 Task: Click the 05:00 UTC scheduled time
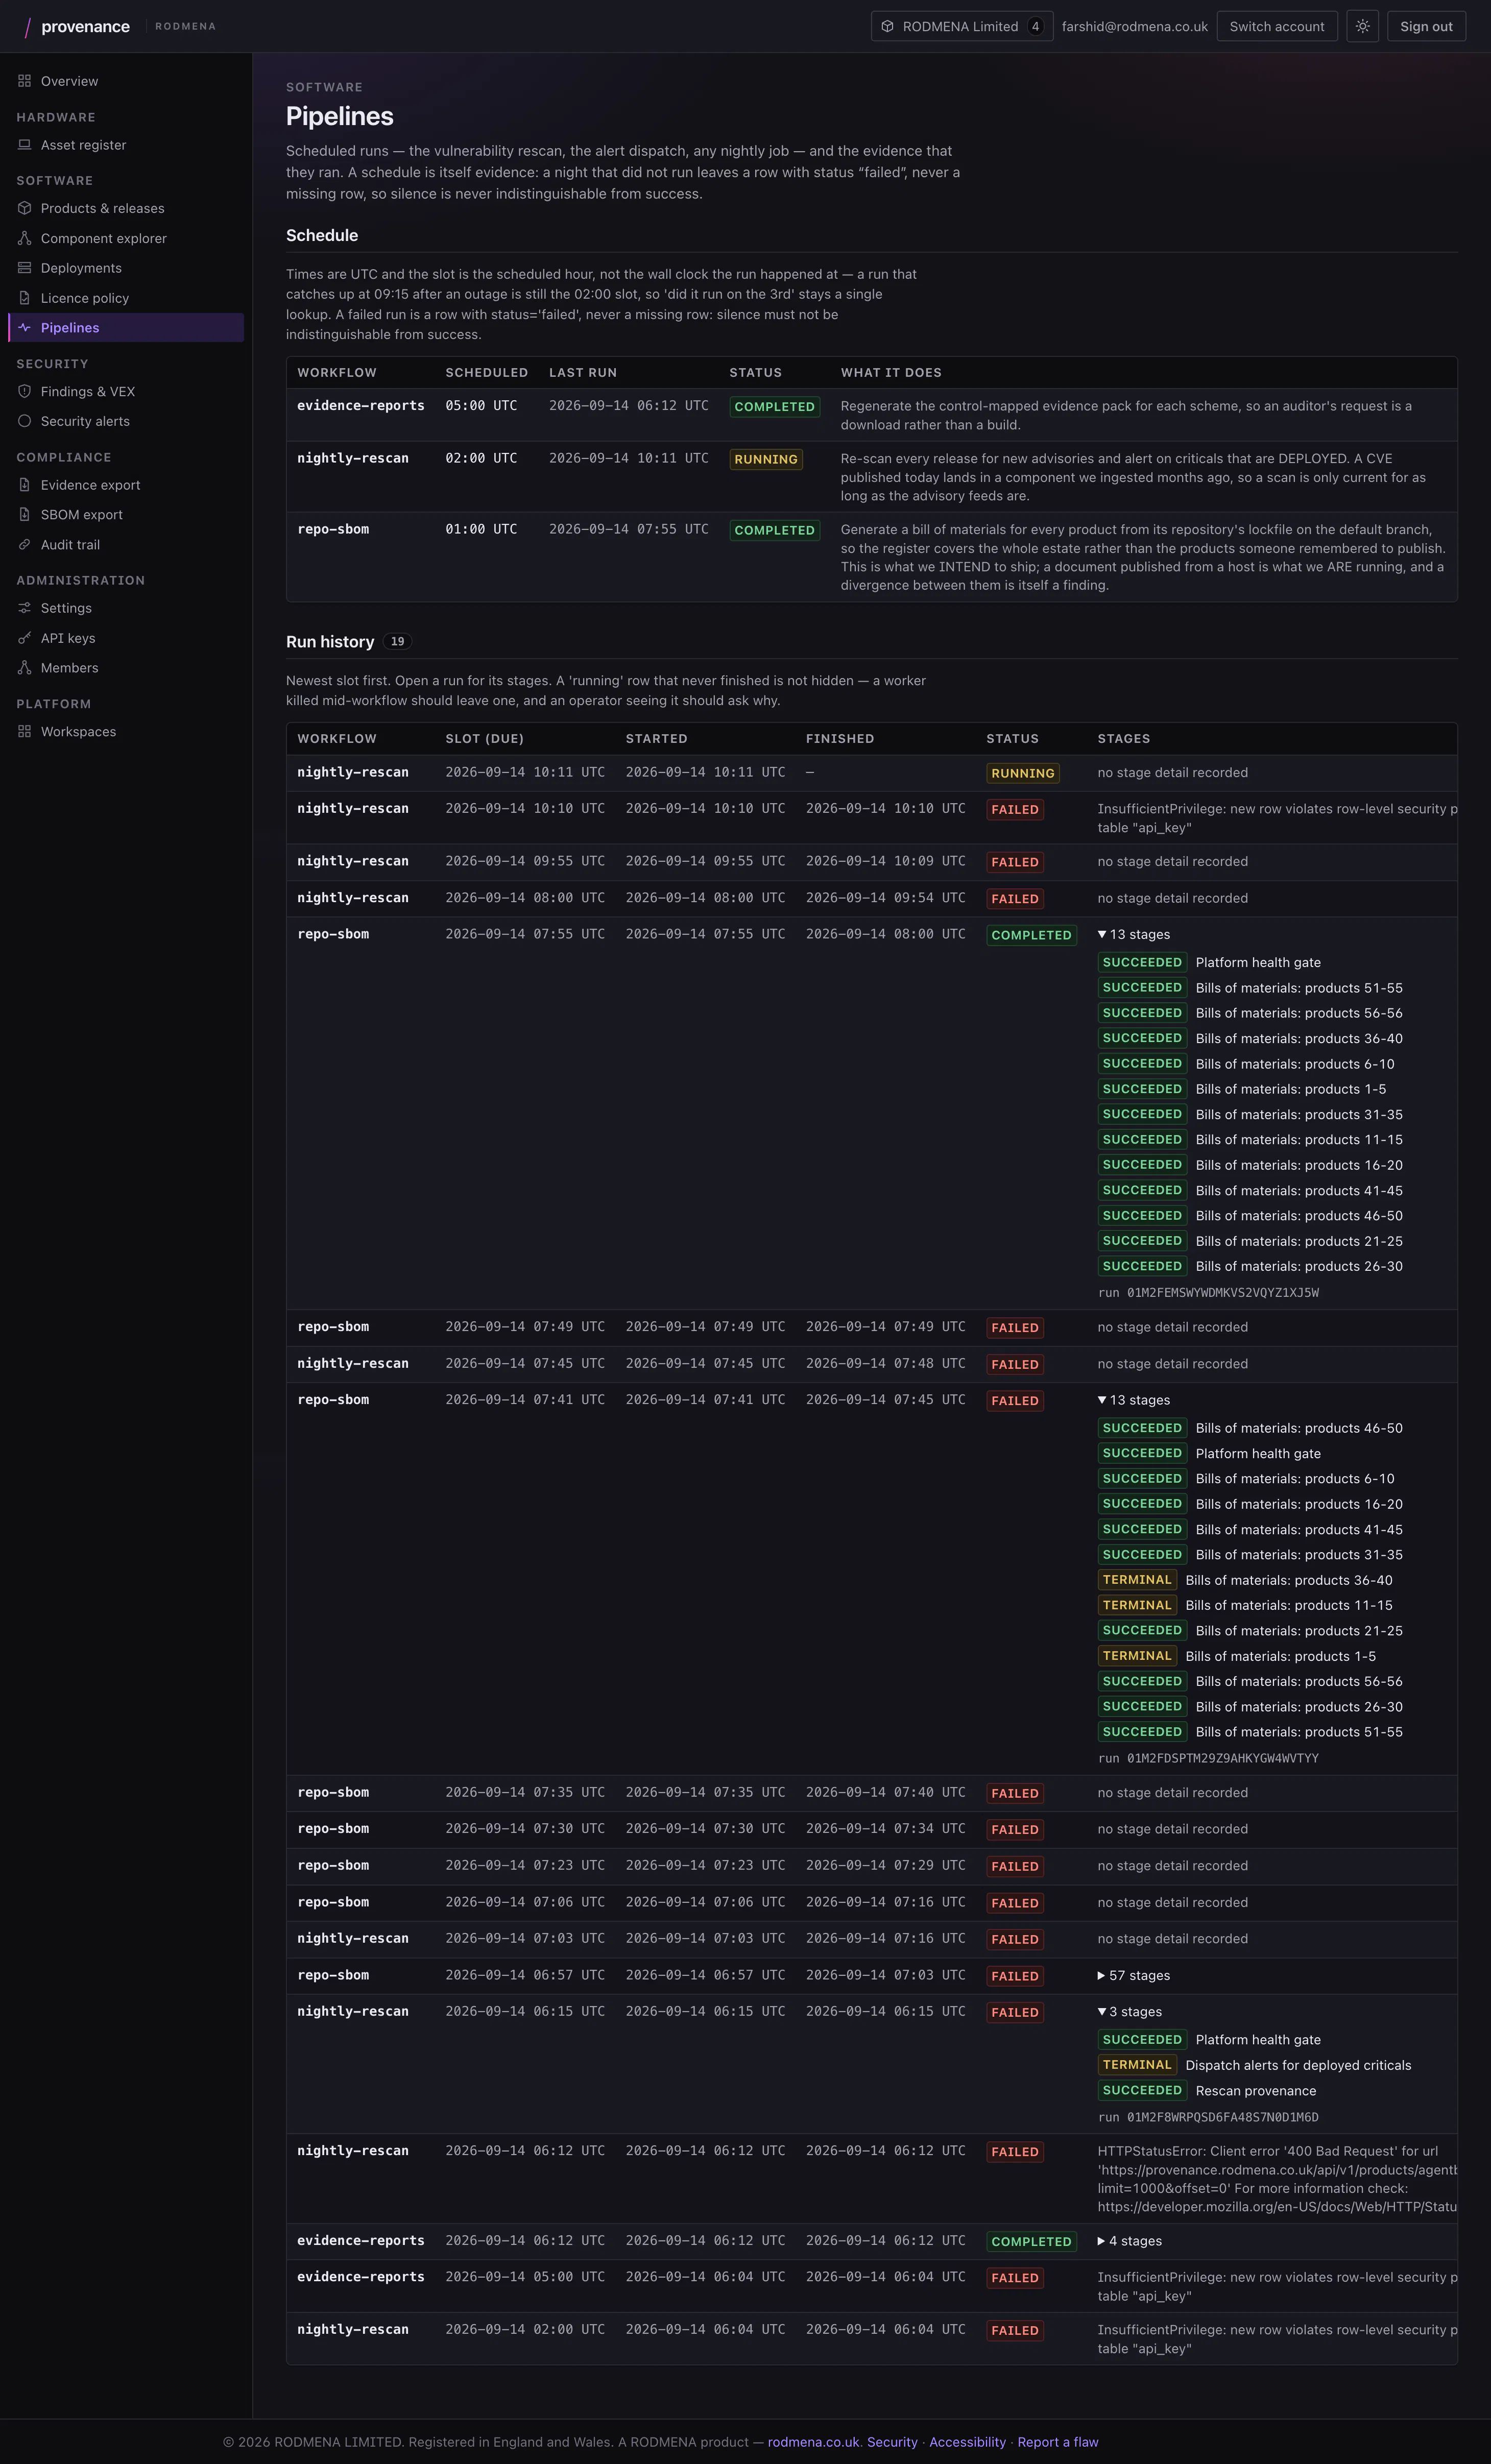(x=481, y=406)
